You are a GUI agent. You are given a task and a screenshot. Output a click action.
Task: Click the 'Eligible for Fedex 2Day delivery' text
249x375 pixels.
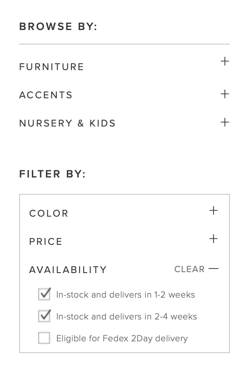[x=122, y=339]
